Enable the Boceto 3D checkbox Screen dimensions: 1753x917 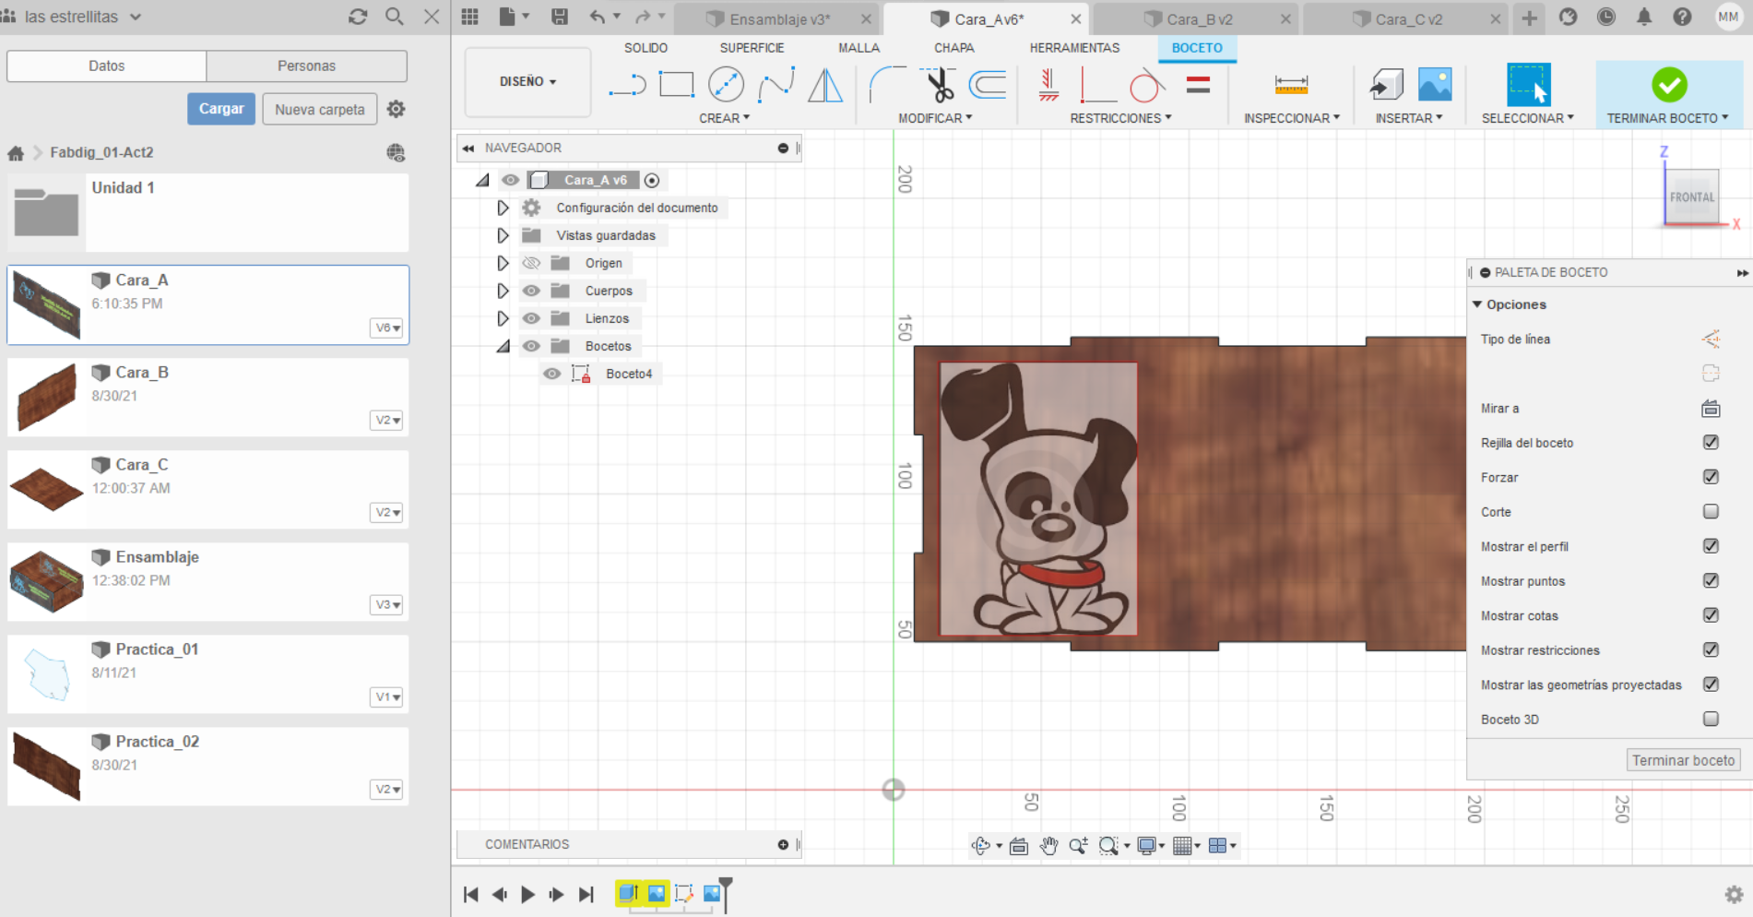tap(1711, 719)
